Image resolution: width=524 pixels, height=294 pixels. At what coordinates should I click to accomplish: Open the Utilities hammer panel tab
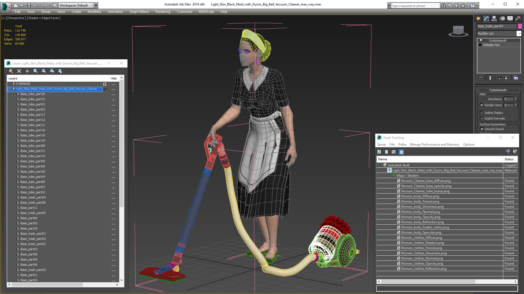[x=518, y=19]
